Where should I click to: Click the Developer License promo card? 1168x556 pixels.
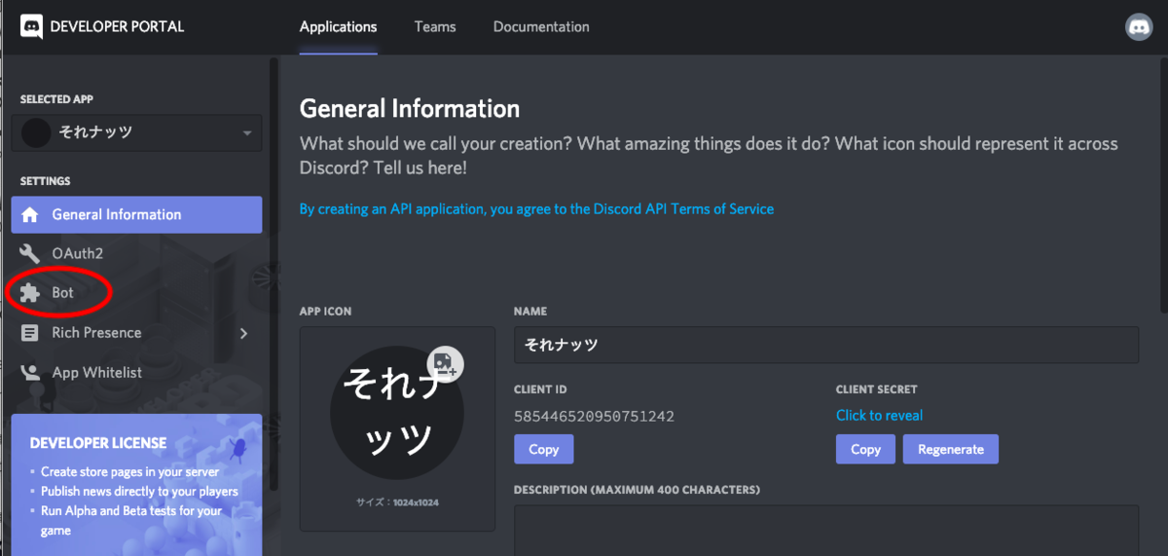(136, 485)
